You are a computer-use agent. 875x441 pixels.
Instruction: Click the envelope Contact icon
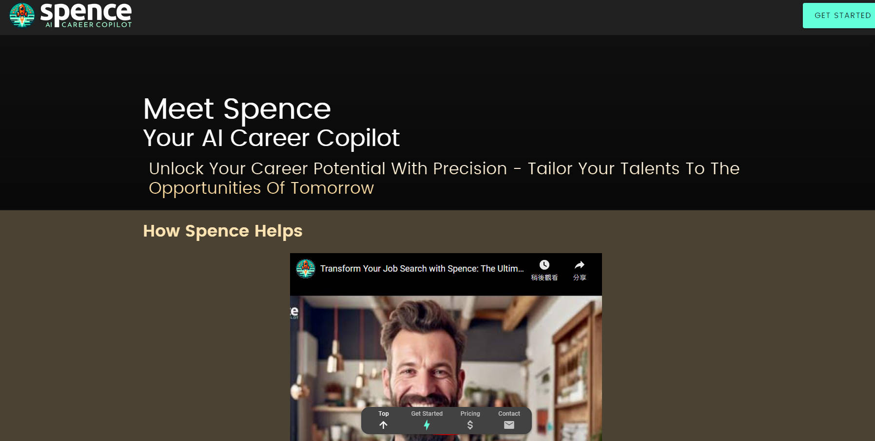pos(509,424)
